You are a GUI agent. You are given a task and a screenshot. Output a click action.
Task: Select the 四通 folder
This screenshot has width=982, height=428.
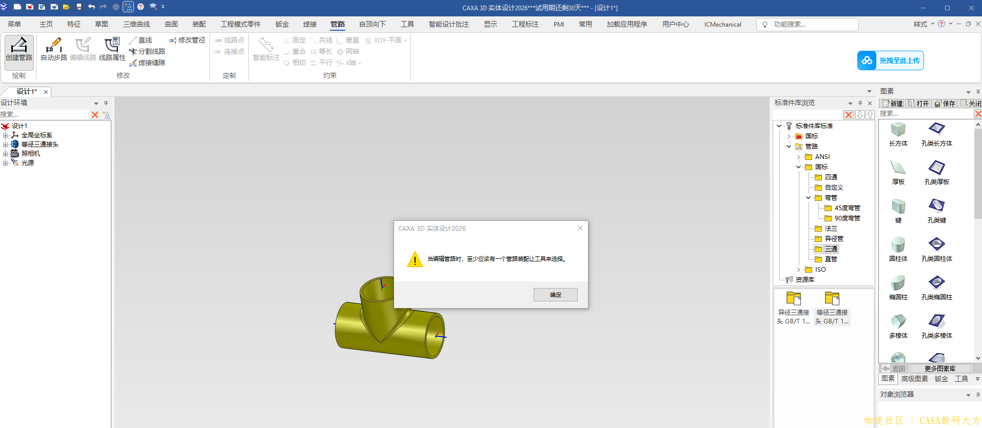click(831, 177)
